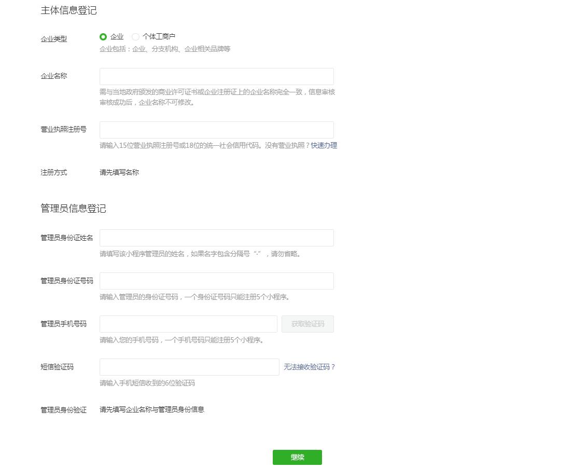
Task: Click the 主体信息登记 section heading
Action: click(x=68, y=10)
